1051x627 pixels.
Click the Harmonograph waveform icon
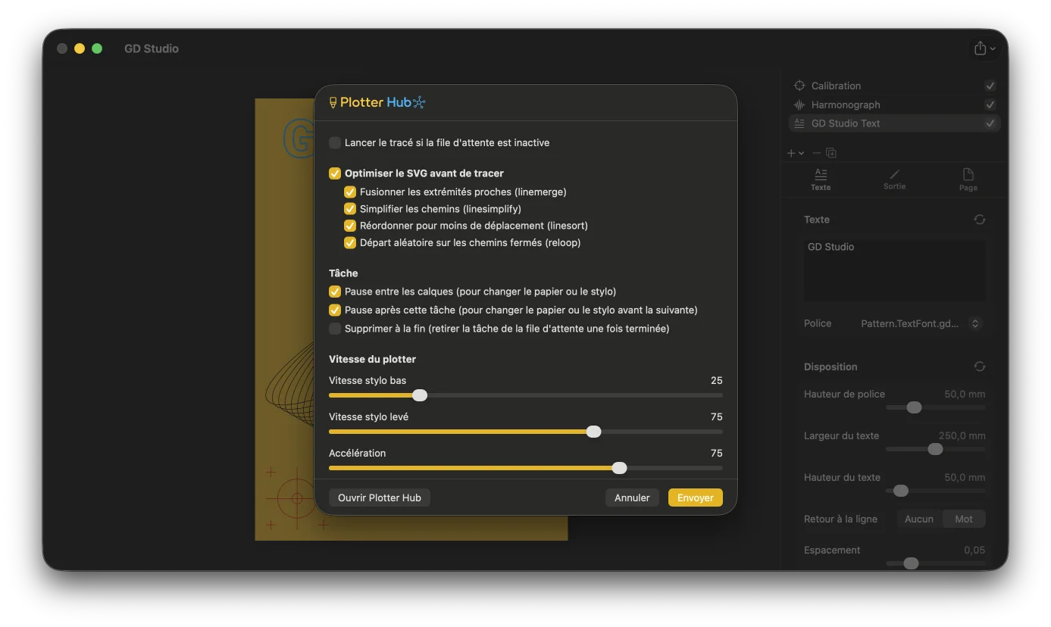pyautogui.click(x=799, y=104)
